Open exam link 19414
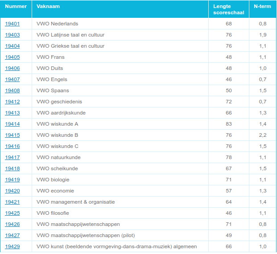 click(12, 124)
